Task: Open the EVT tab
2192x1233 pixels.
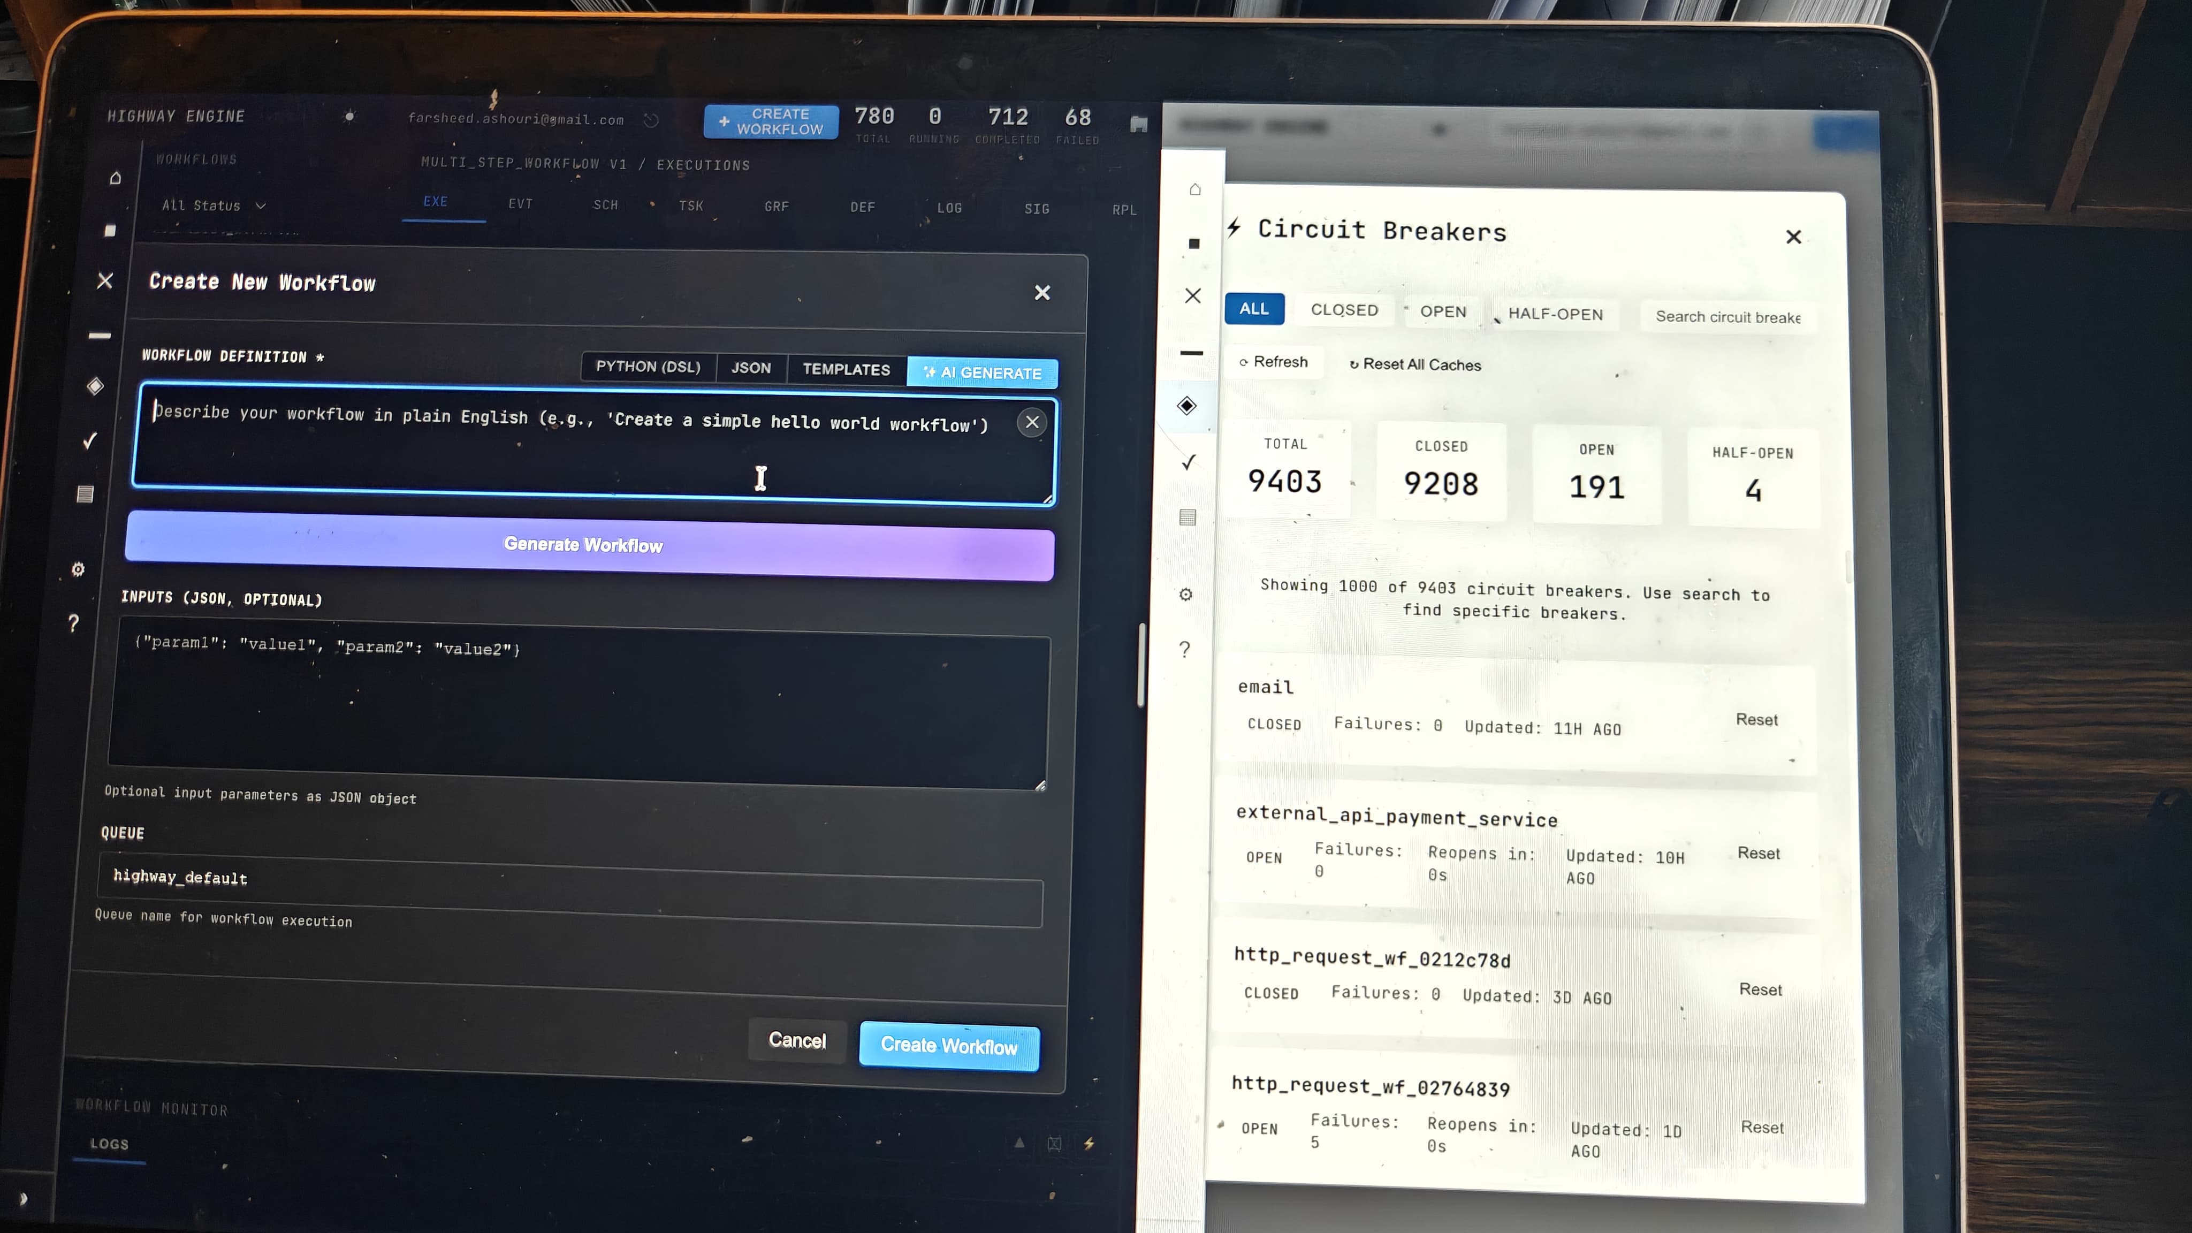Action: pyautogui.click(x=520, y=204)
